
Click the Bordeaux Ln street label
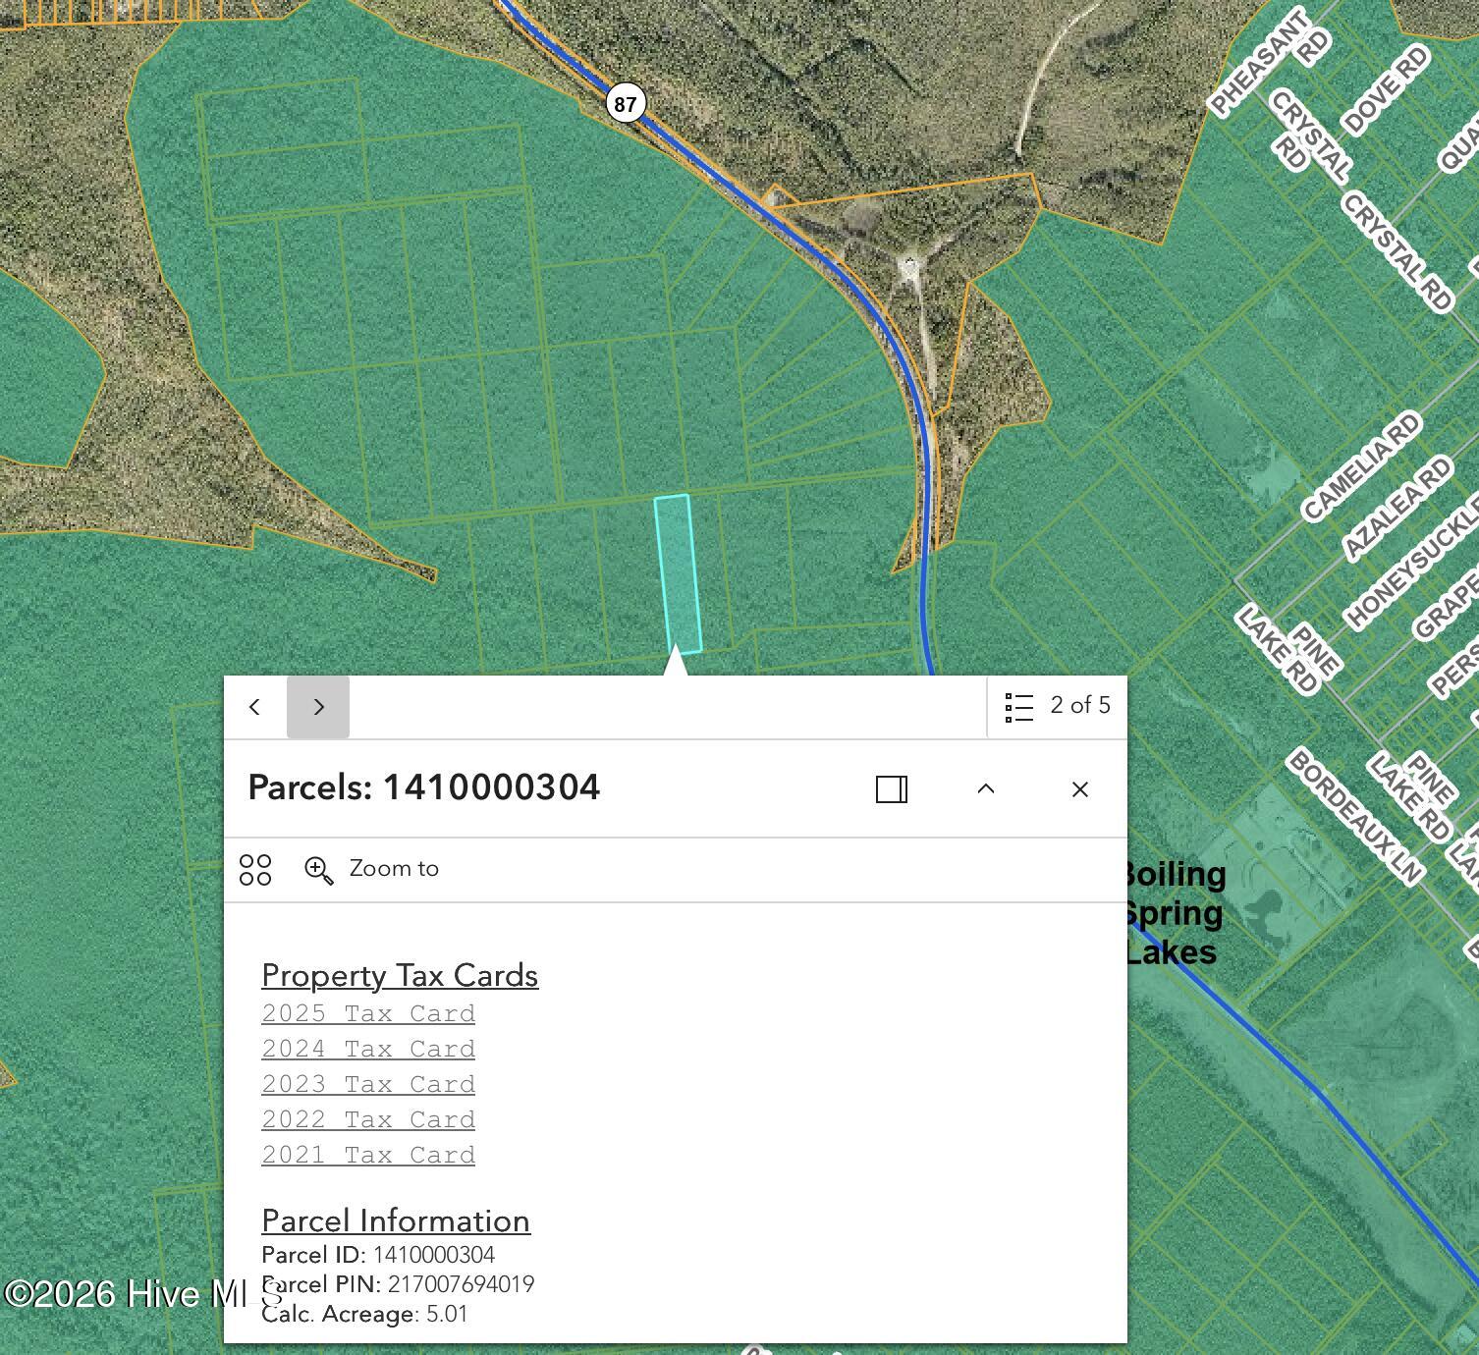[1353, 817]
